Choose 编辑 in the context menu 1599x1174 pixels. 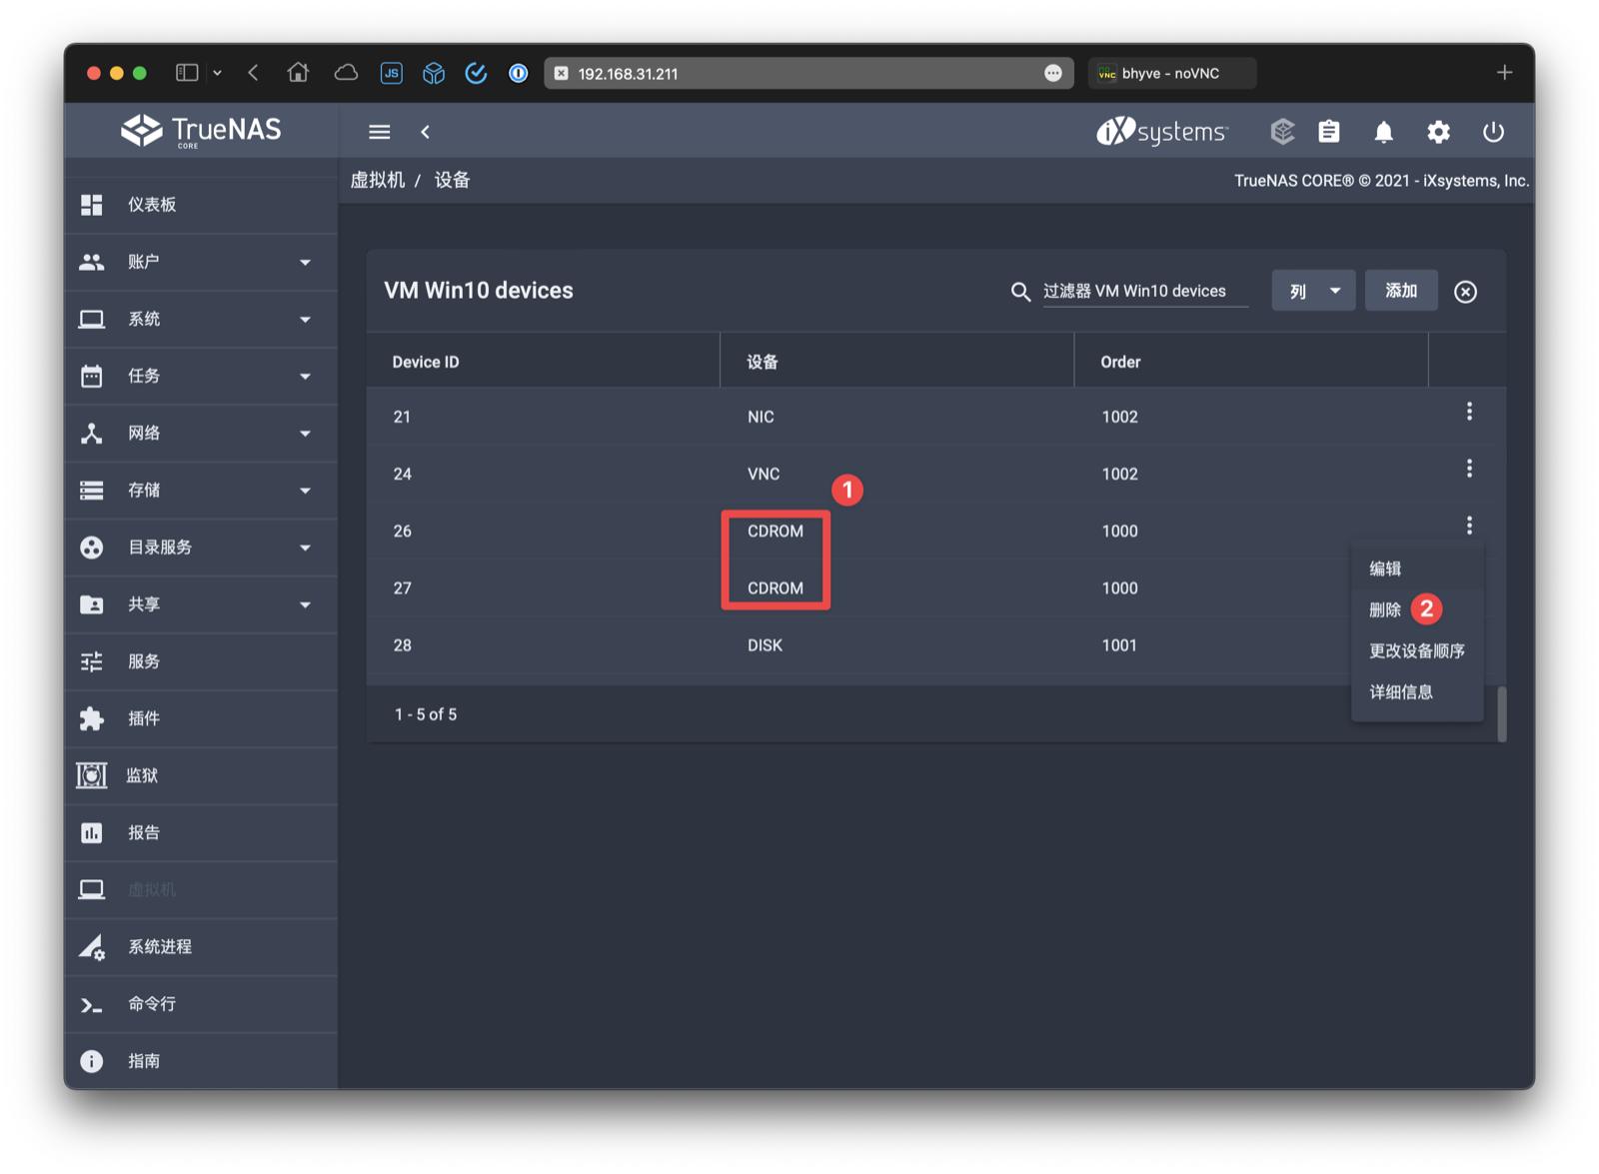(1385, 569)
